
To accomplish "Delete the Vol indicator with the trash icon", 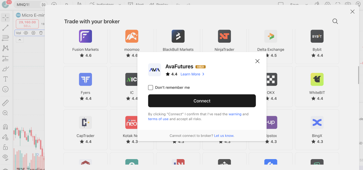I will pyautogui.click(x=41, y=33).
